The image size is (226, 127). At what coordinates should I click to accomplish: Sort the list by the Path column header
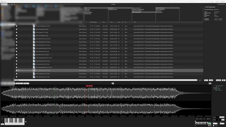[x=135, y=22]
